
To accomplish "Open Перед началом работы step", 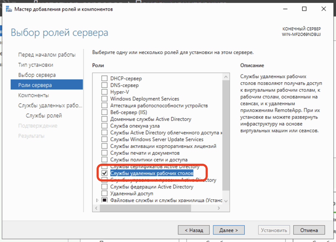I will tap(47, 55).
